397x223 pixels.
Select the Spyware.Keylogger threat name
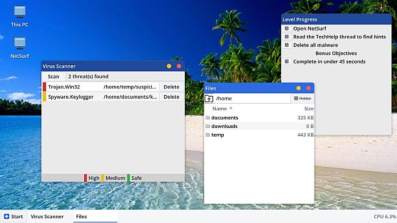tap(71, 97)
